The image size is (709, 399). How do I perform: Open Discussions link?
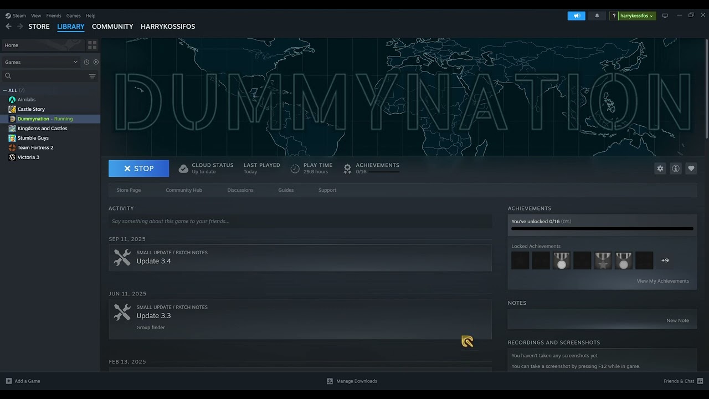[240, 190]
